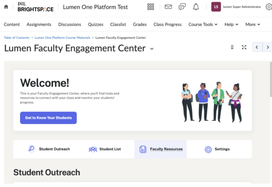The width and height of the screenshot is (272, 187).
Task: Follow Lumen One Platform Course Materials breadcrumb
Action: coord(62,38)
